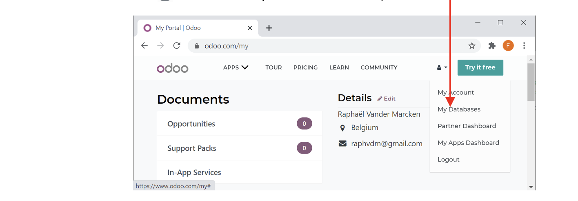The image size is (578, 201).
Task: Select My Databases from the menu
Action: click(459, 109)
